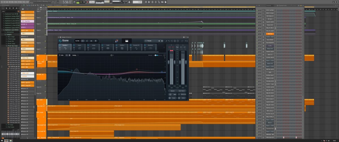This screenshot has height=142, width=339.
Task: Open the Windows Start menu
Action: (x=2, y=140)
